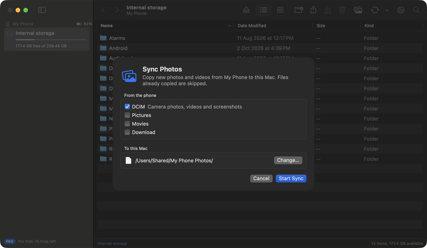Click the PRO badge
The image size is (427, 248).
pos(10,241)
